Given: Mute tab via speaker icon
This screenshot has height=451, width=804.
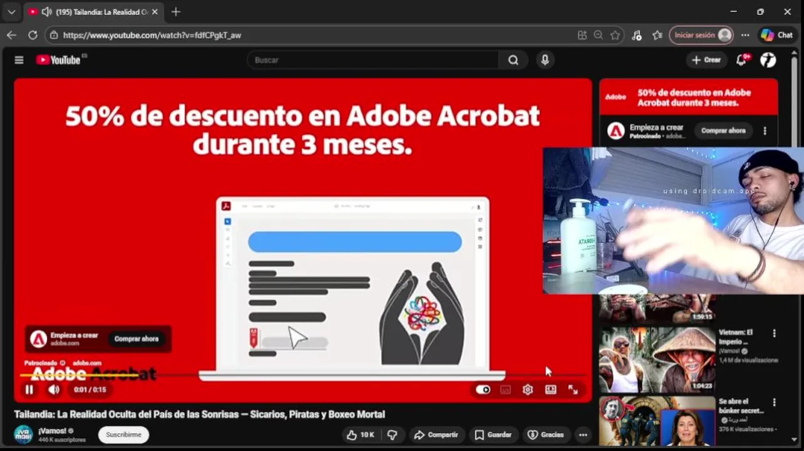Looking at the screenshot, I should (x=46, y=12).
